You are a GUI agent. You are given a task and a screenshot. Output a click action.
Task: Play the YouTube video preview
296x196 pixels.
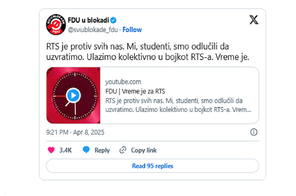pyautogui.click(x=73, y=95)
